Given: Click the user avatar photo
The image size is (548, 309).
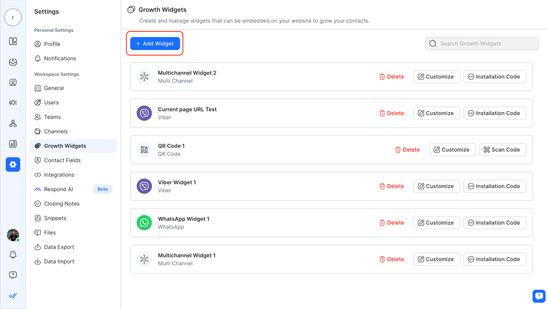Looking at the screenshot, I should click(13, 235).
